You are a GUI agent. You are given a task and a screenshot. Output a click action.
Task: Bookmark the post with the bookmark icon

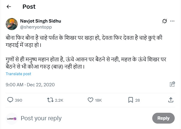(131, 100)
